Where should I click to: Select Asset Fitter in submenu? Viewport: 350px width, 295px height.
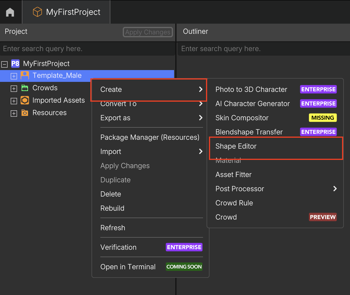coord(275,174)
